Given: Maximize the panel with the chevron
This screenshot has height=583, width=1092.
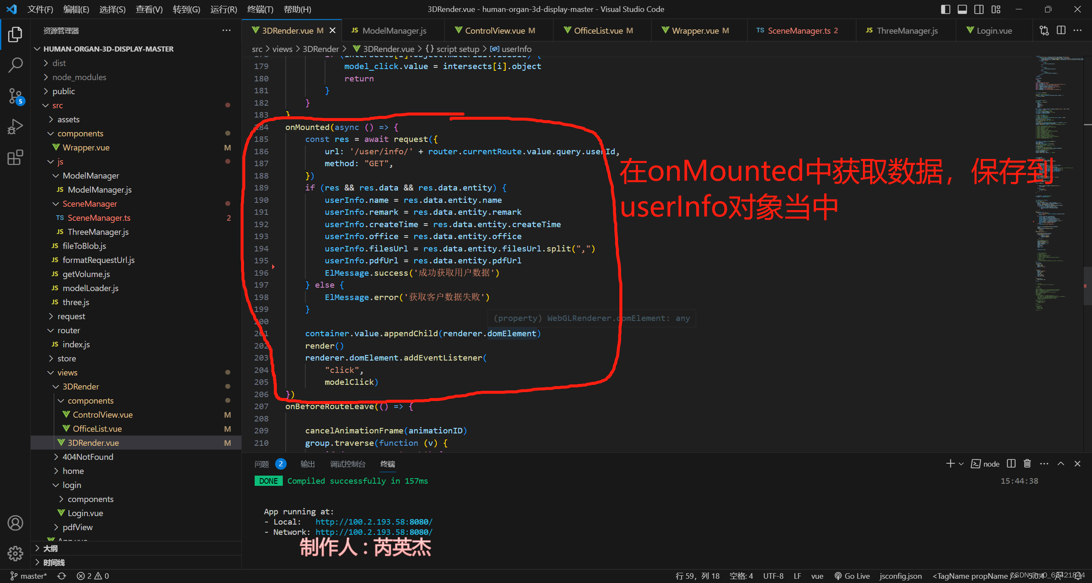Looking at the screenshot, I should [x=1061, y=463].
